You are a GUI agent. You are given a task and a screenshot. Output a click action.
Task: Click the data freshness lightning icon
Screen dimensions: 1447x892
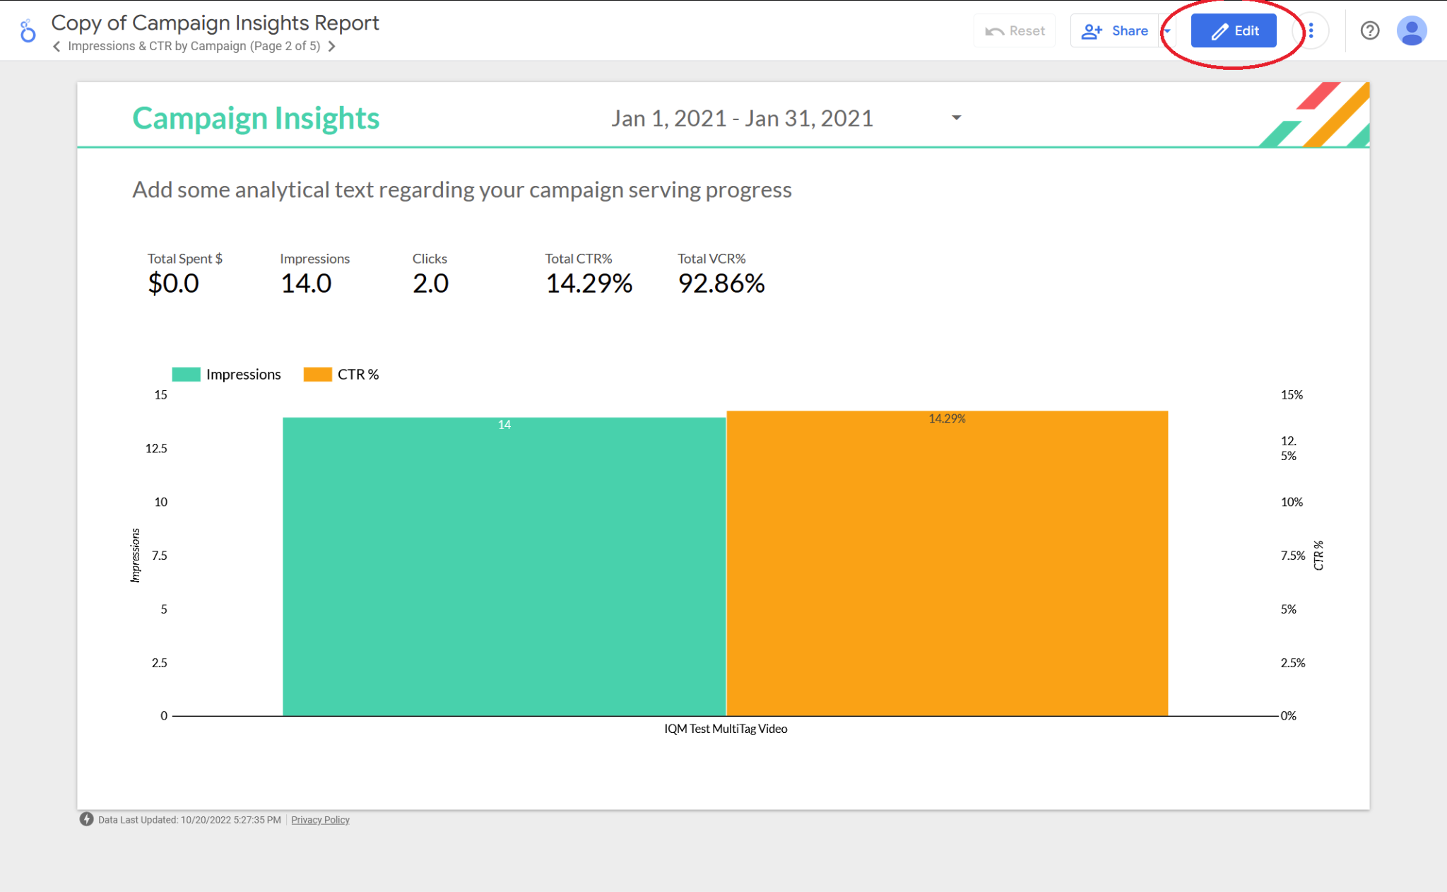coord(86,819)
